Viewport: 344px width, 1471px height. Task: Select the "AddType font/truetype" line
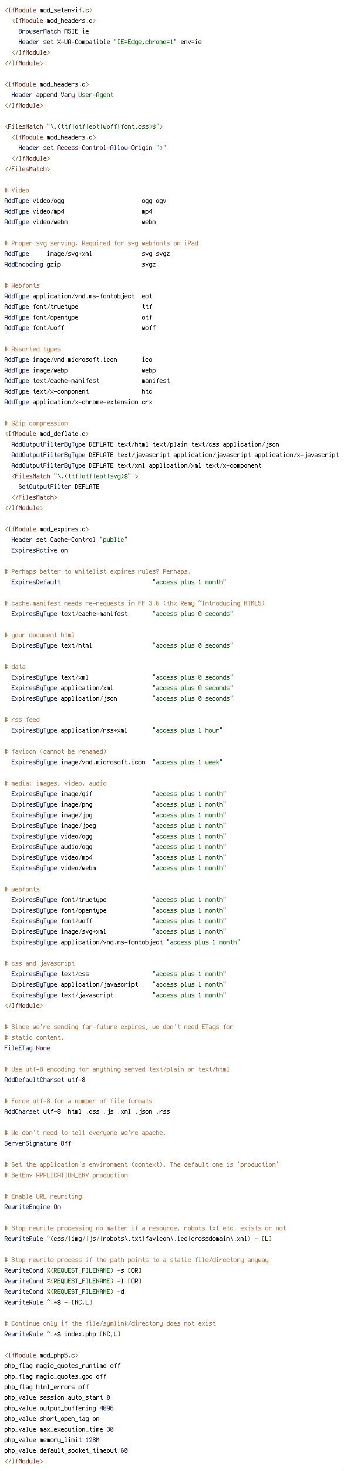[78, 307]
